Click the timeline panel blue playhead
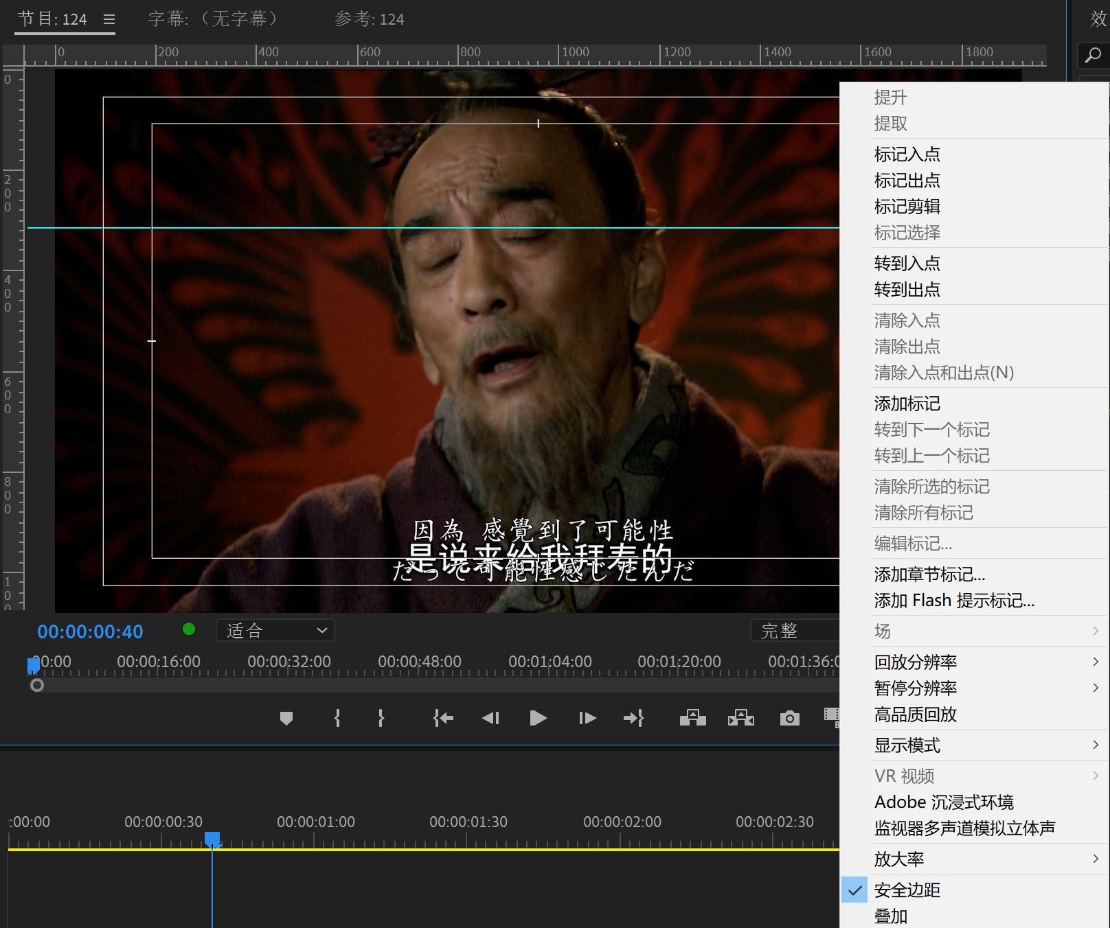Image resolution: width=1110 pixels, height=928 pixels. click(212, 839)
